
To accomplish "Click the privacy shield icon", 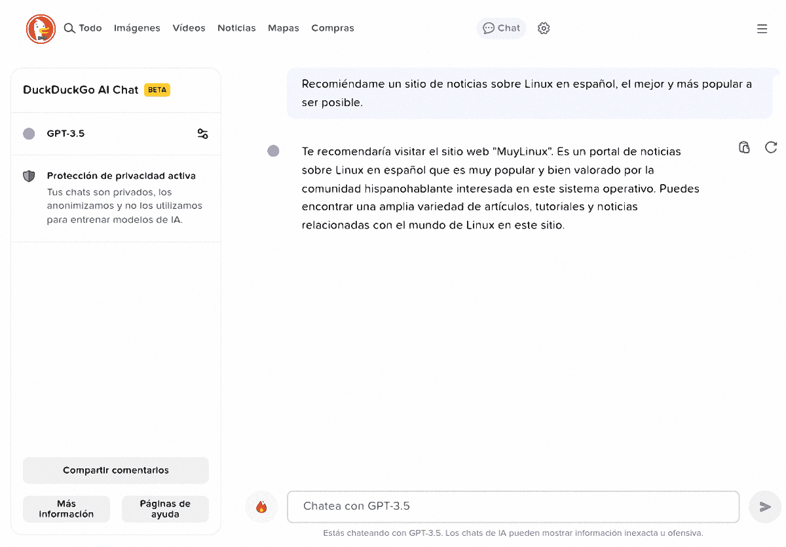I will pos(29,176).
